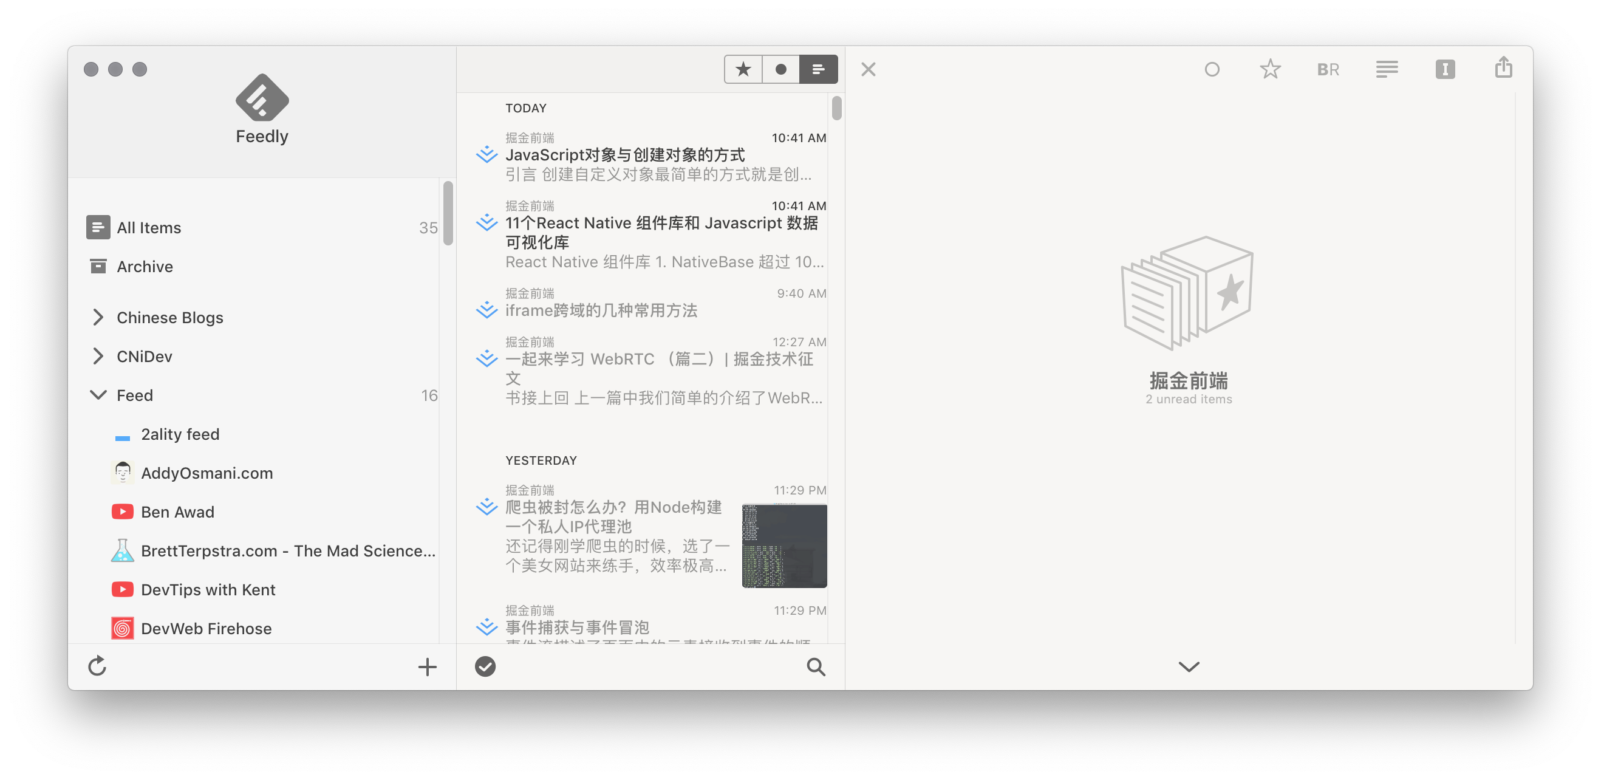
Task: Open the iframe跨域的几种常用方法 article
Action: click(601, 310)
